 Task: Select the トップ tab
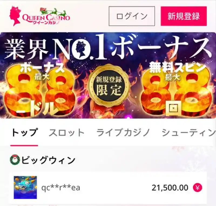click(x=24, y=132)
